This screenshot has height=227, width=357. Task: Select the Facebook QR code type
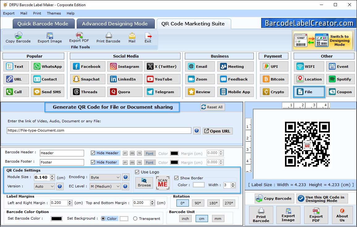coord(88,66)
